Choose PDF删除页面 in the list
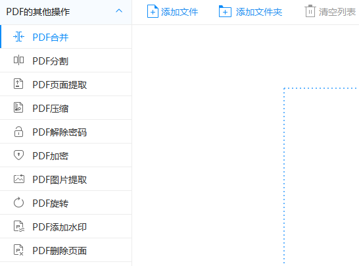The height and width of the screenshot is (266, 359). [66, 250]
